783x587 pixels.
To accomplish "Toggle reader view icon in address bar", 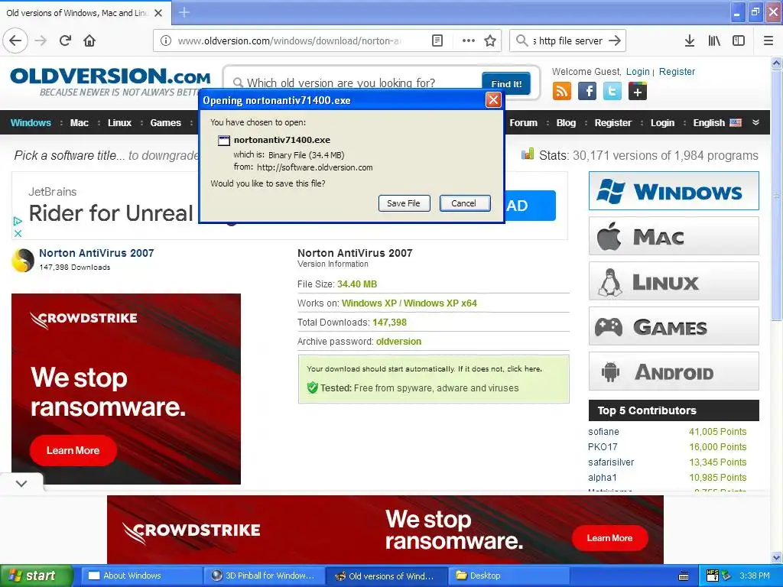I will pos(437,41).
